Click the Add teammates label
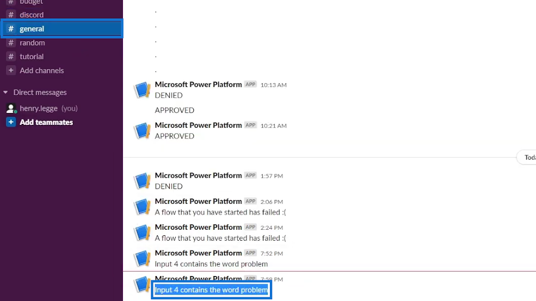This screenshot has width=536, height=301. tap(46, 122)
